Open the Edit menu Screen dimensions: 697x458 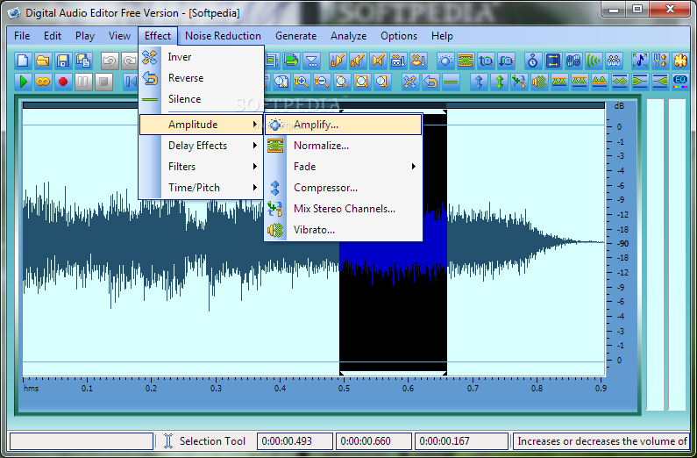point(53,36)
